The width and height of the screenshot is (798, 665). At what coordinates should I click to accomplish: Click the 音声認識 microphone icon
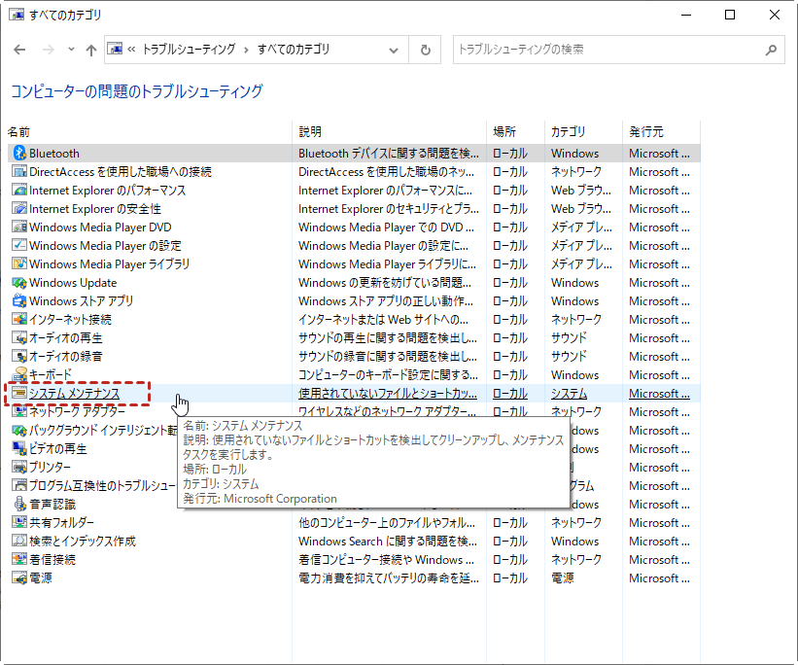coord(19,504)
